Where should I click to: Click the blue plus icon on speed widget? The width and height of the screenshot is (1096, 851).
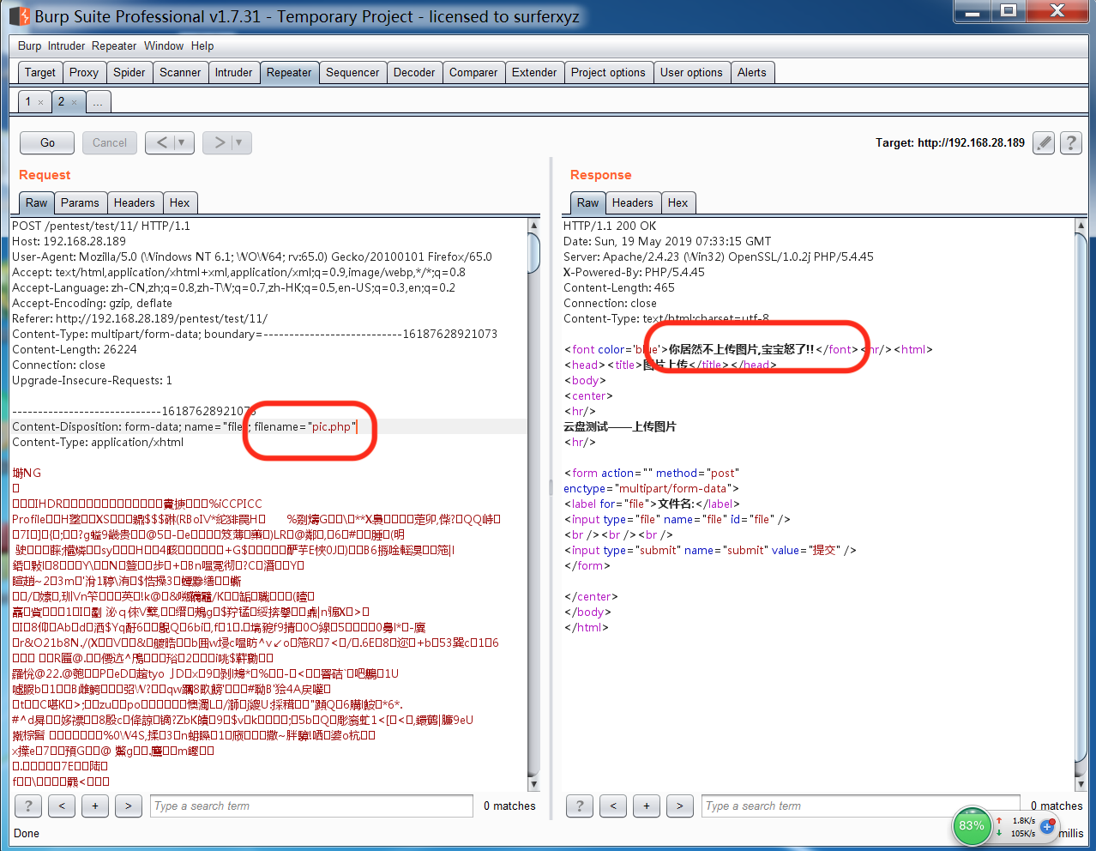(1047, 827)
